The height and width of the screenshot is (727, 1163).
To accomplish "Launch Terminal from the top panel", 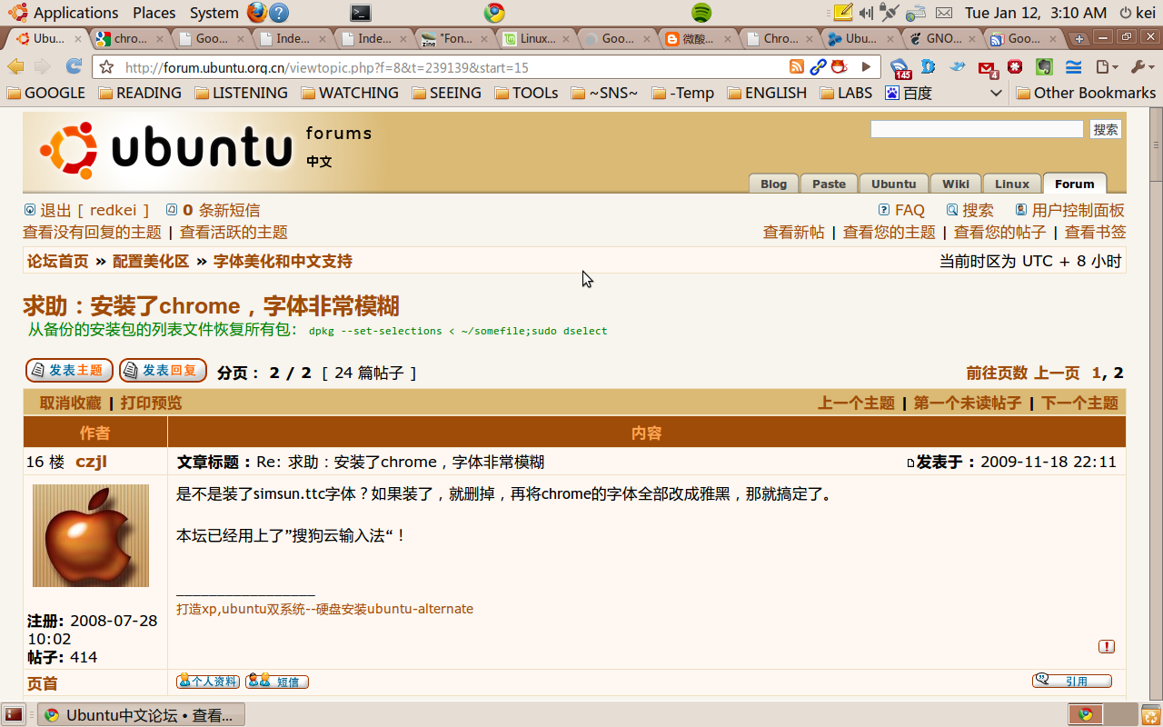I will 361,13.
